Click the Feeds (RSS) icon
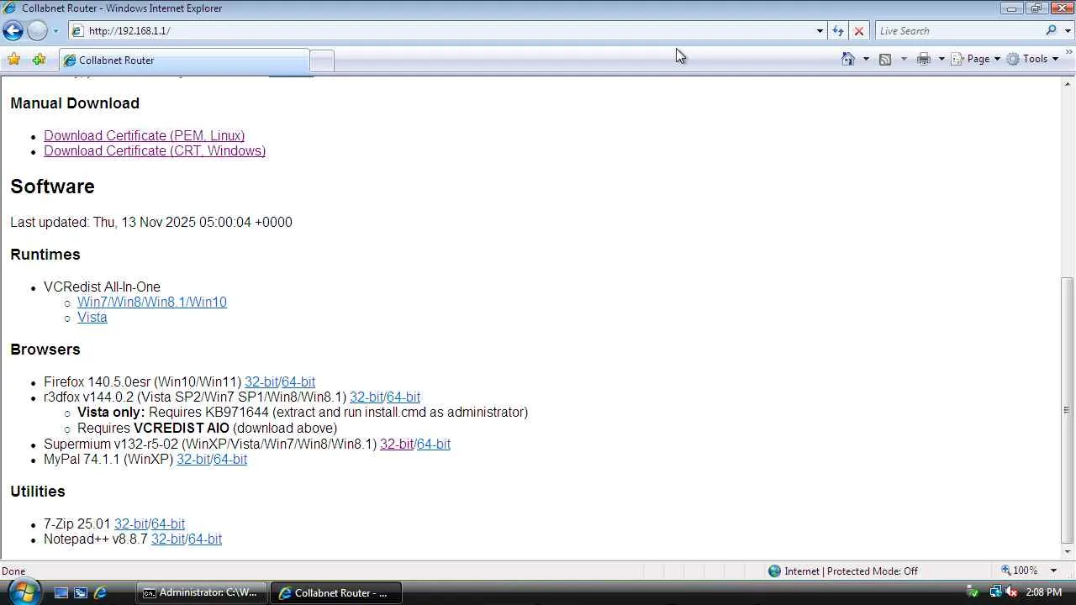 pos(885,59)
